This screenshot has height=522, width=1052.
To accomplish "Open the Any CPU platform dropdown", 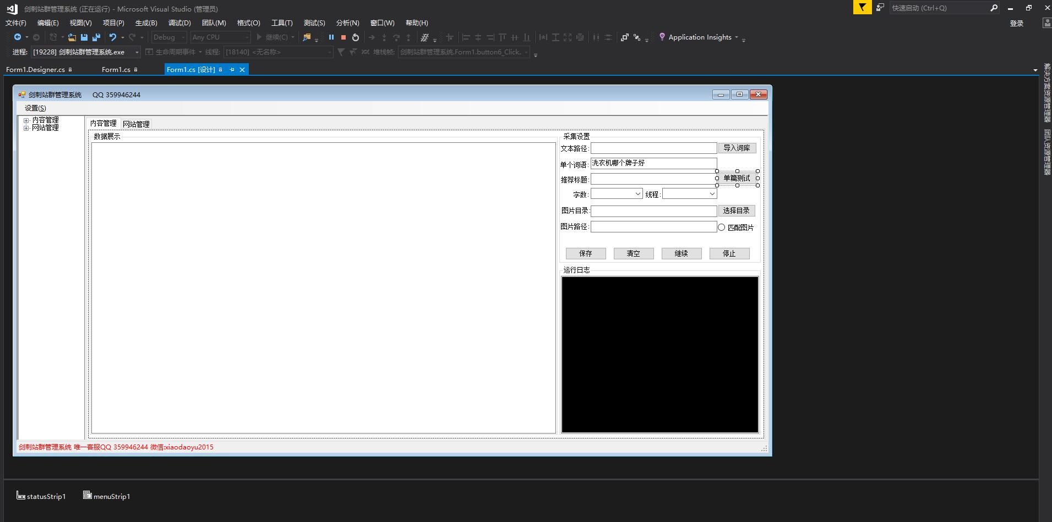I will (x=220, y=37).
